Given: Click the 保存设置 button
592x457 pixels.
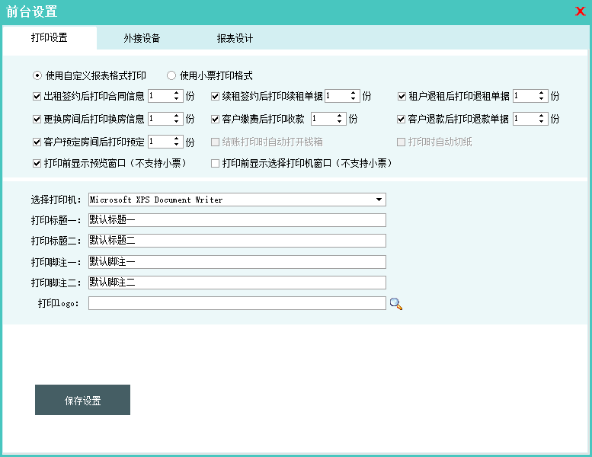Looking at the screenshot, I should click(82, 401).
